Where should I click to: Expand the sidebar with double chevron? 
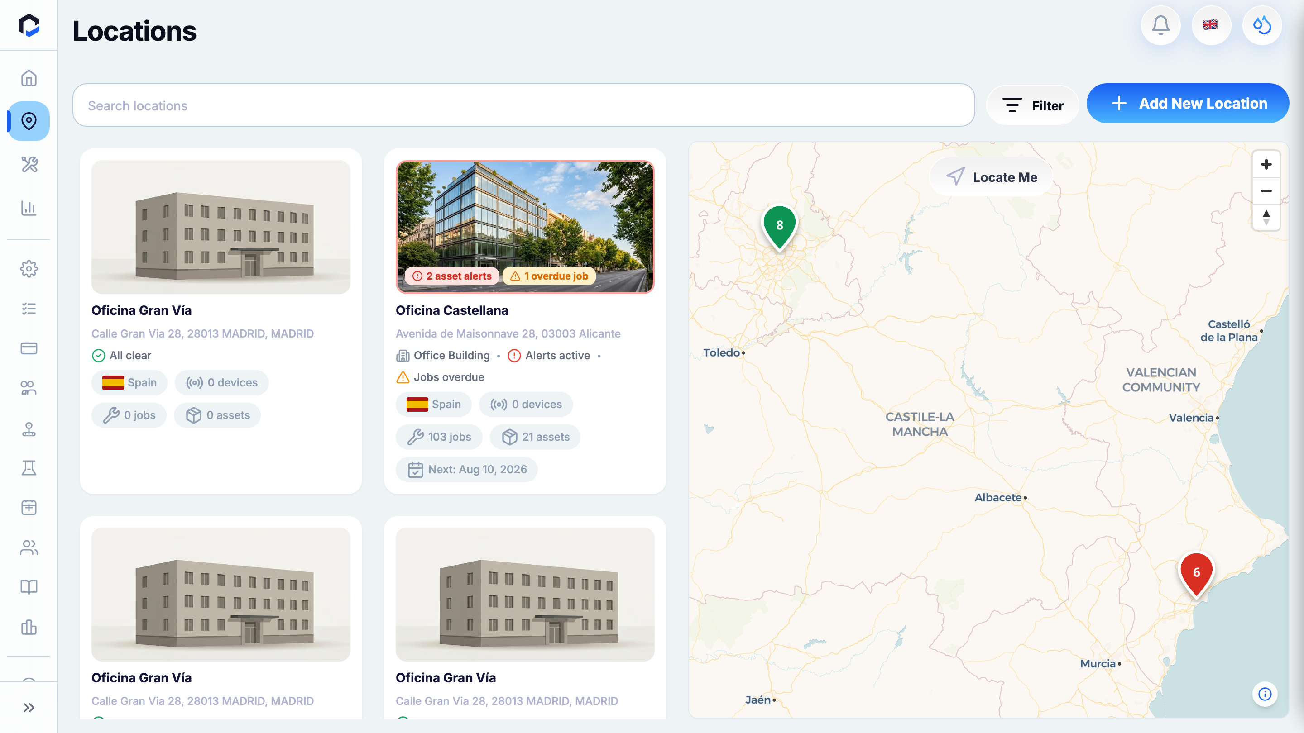pyautogui.click(x=29, y=708)
